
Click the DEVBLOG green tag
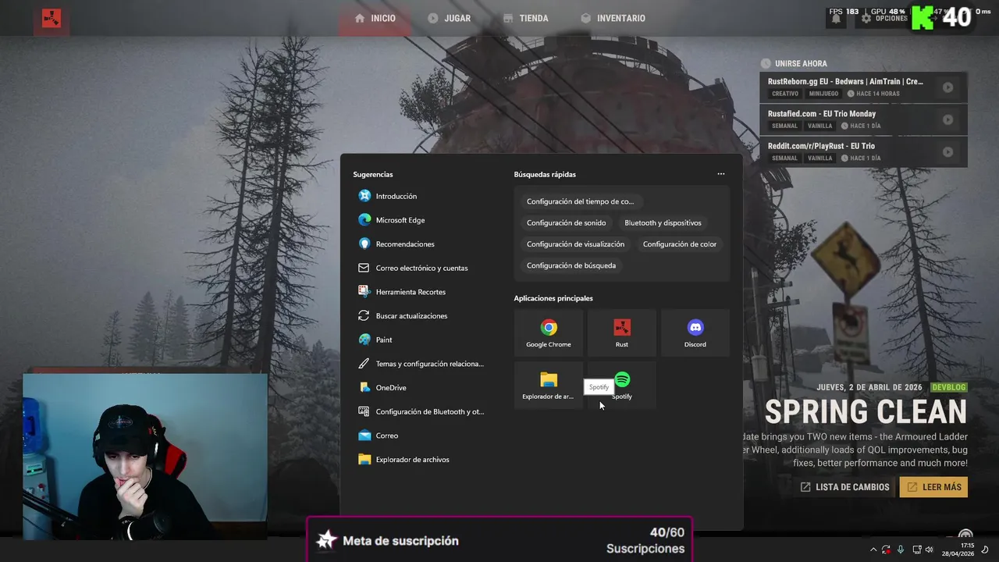coord(948,387)
